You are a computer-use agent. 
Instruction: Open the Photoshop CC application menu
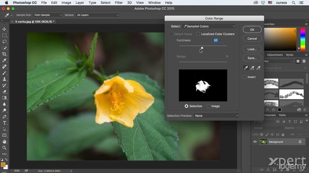(25, 3)
